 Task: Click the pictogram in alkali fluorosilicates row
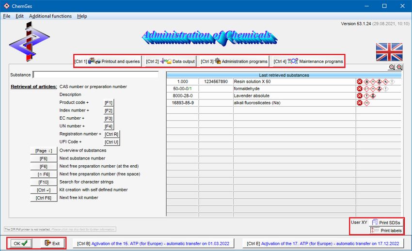pyautogui.click(x=366, y=103)
